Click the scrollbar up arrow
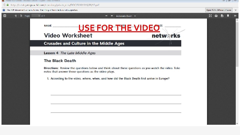This screenshot has height=135, width=240. pos(237,20)
